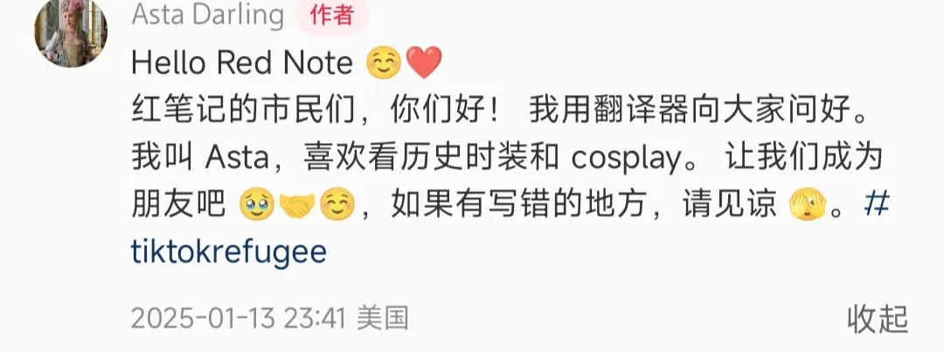Viewport: 944px width, 352px height.
Task: Click the red heart emoji
Action: 424,63
